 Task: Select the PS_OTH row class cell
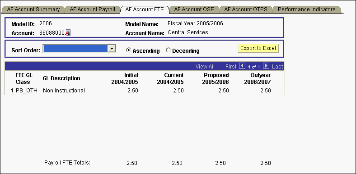tap(23, 91)
